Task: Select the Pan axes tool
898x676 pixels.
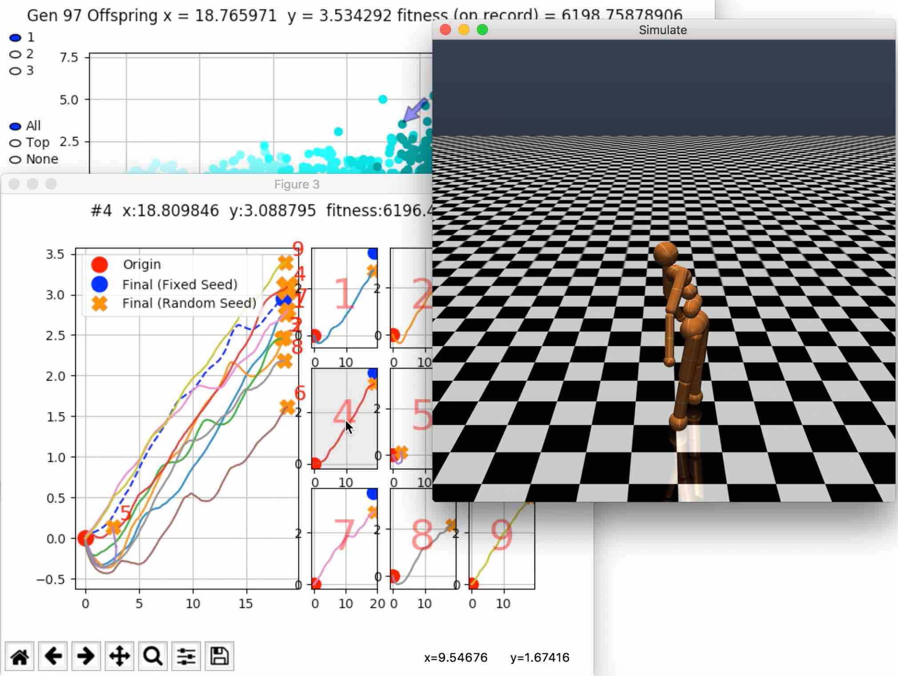Action: pos(119,656)
